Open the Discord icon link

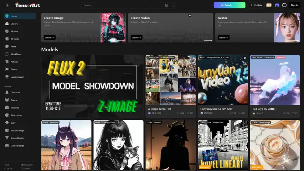[277, 5]
